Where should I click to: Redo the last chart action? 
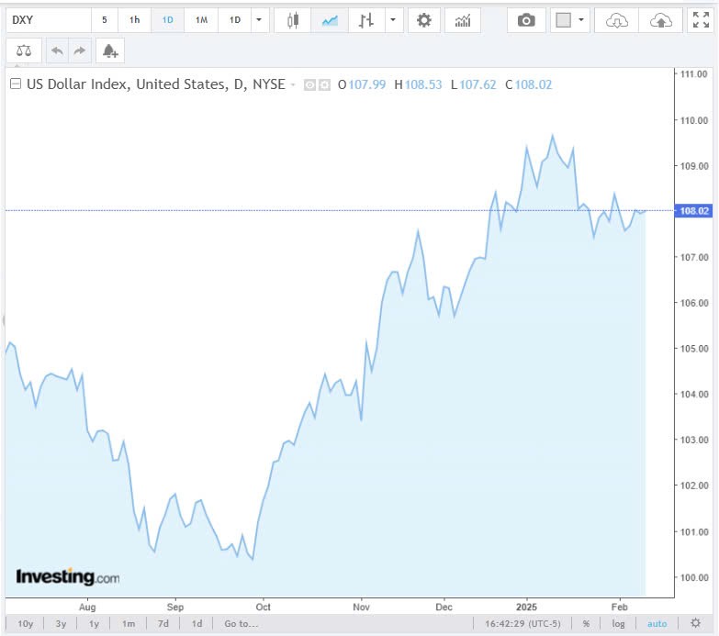click(x=80, y=50)
